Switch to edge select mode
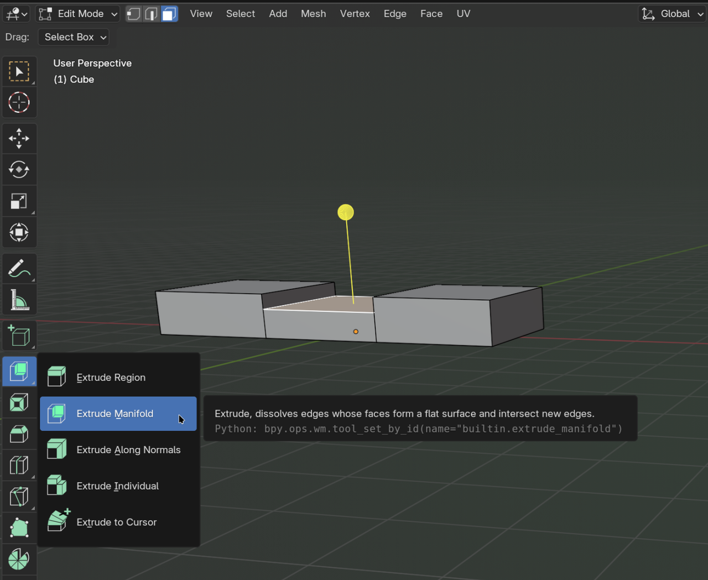This screenshot has width=708, height=580. (x=151, y=14)
